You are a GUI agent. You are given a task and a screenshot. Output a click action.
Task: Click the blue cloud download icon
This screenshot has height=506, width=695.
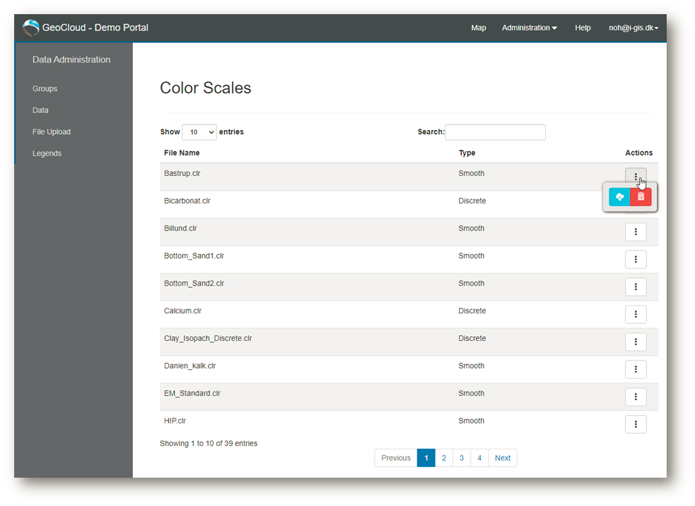pos(620,197)
